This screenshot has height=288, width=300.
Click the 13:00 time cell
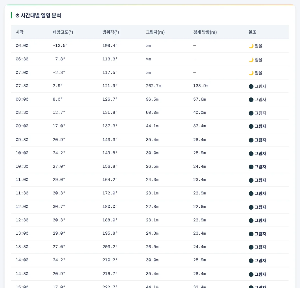pos(22,233)
